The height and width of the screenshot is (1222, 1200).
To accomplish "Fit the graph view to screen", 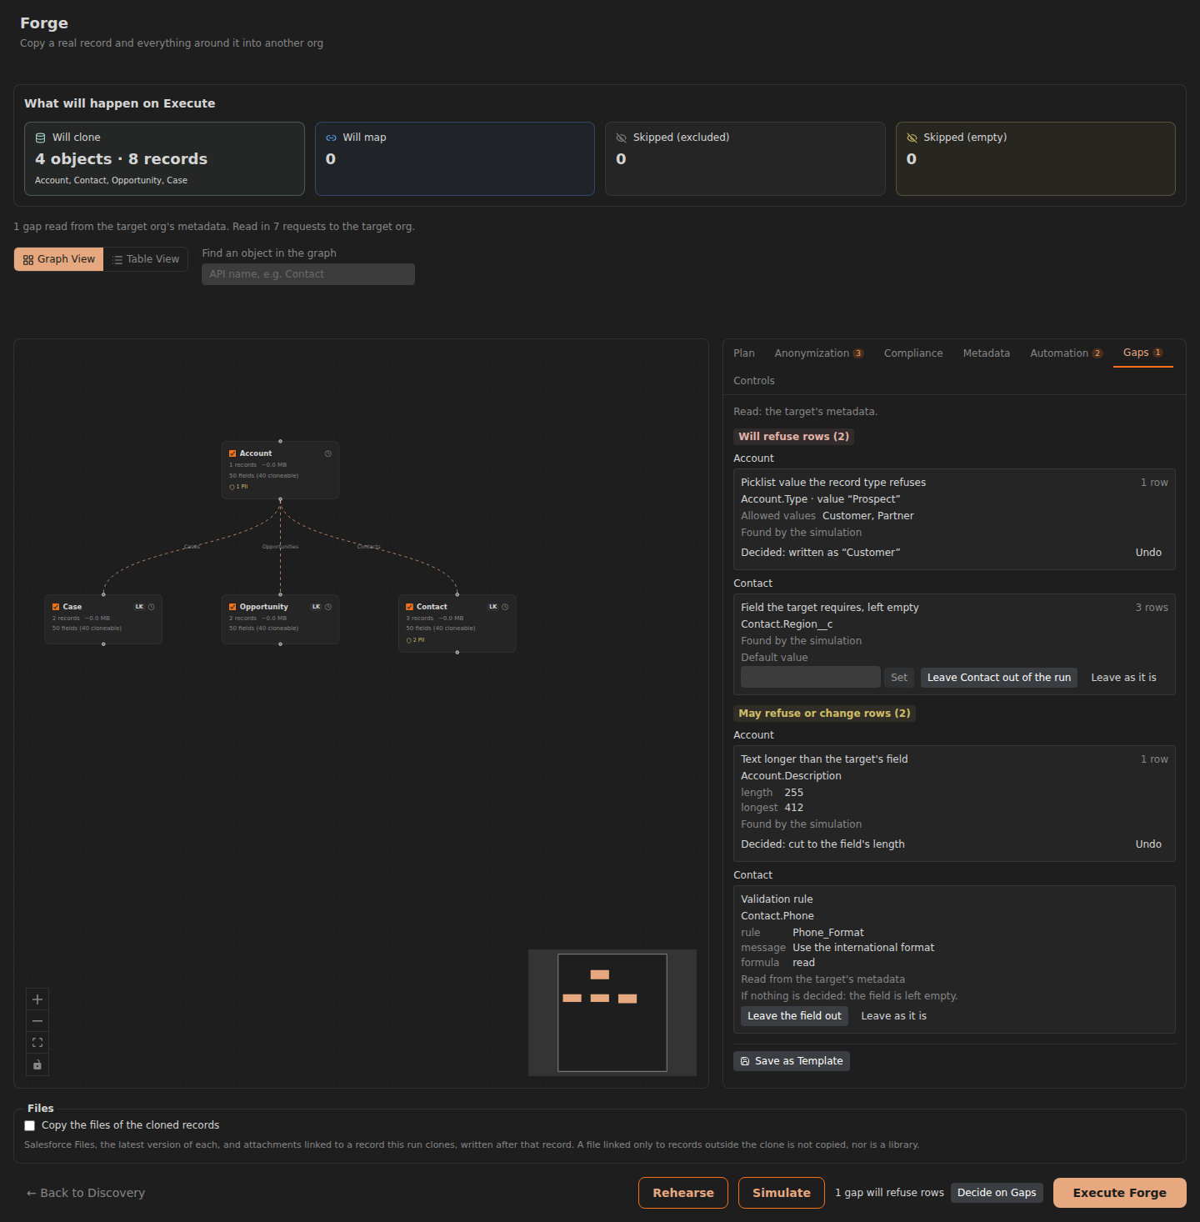I will (37, 1043).
